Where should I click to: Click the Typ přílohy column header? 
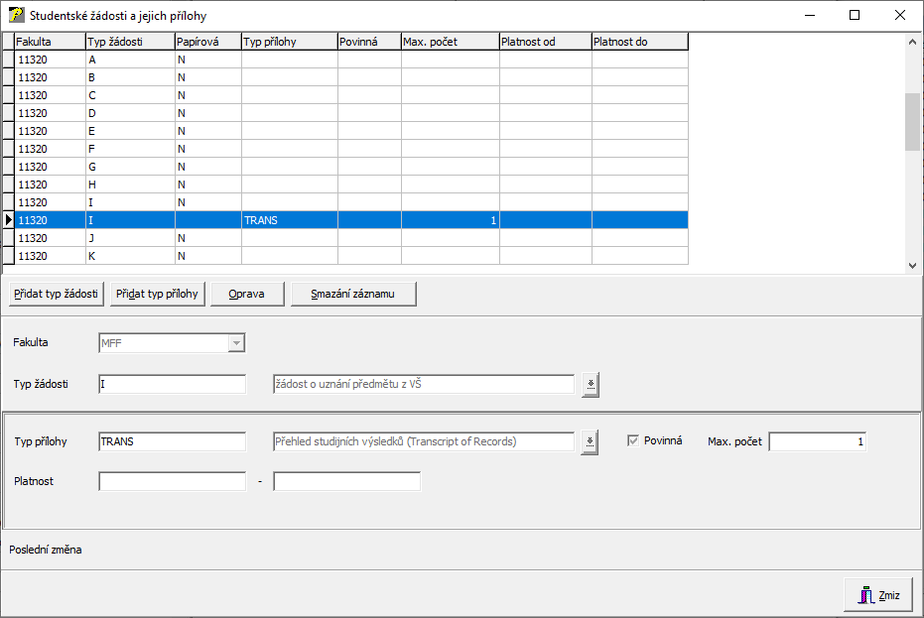[x=289, y=42]
